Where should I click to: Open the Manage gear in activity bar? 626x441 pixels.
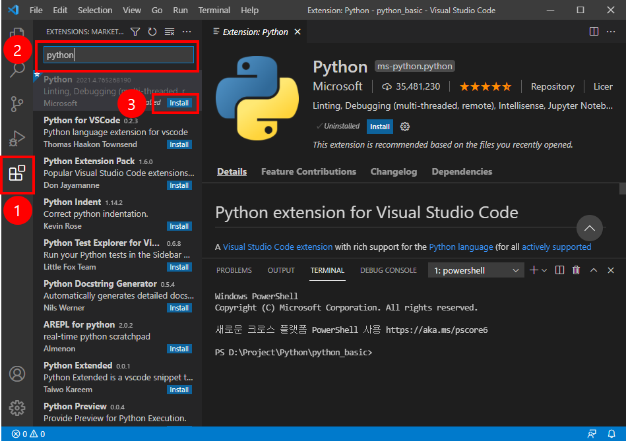pos(17,408)
